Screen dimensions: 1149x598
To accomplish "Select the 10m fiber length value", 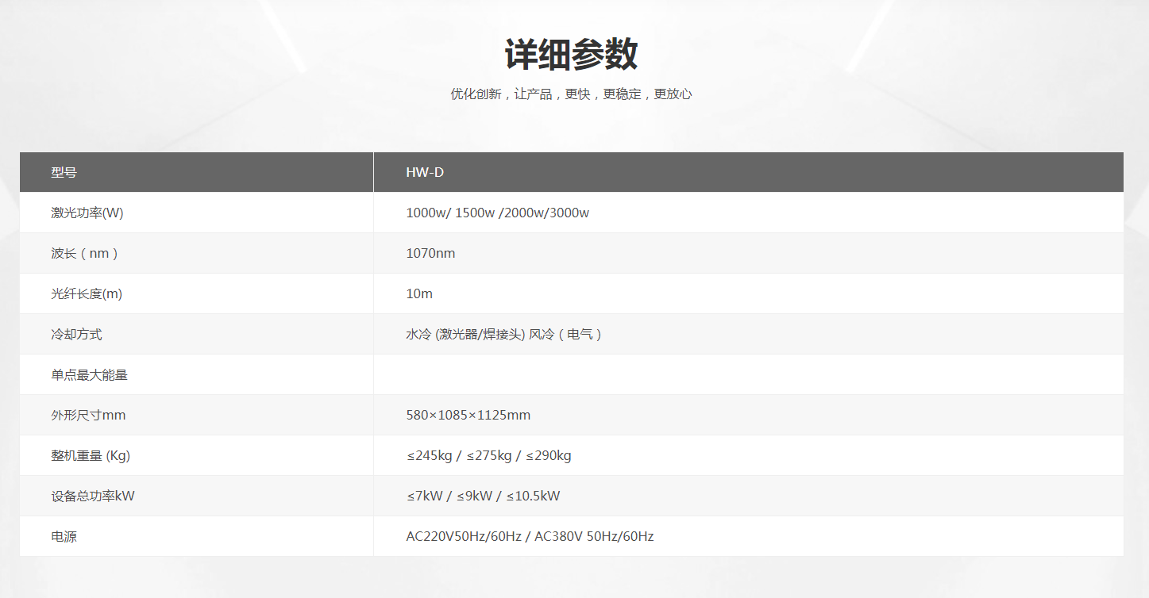I will tap(419, 293).
